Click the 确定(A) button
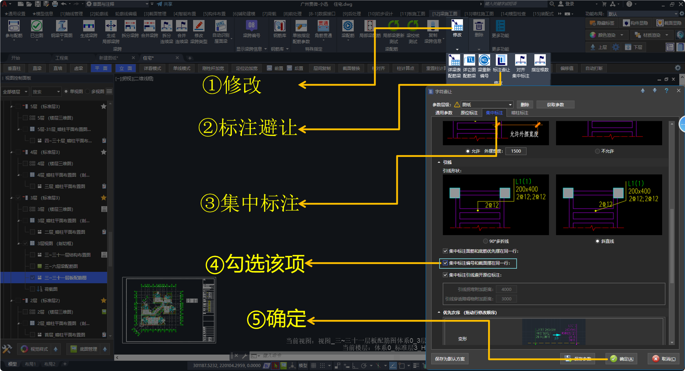Image resolution: width=685 pixels, height=371 pixels. 622,359
